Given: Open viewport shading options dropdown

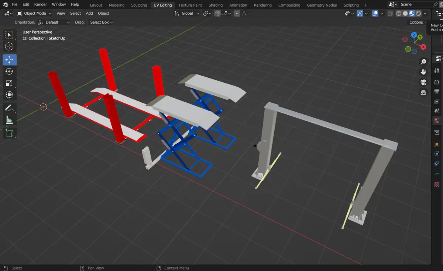Looking at the screenshot, I should [425, 13].
